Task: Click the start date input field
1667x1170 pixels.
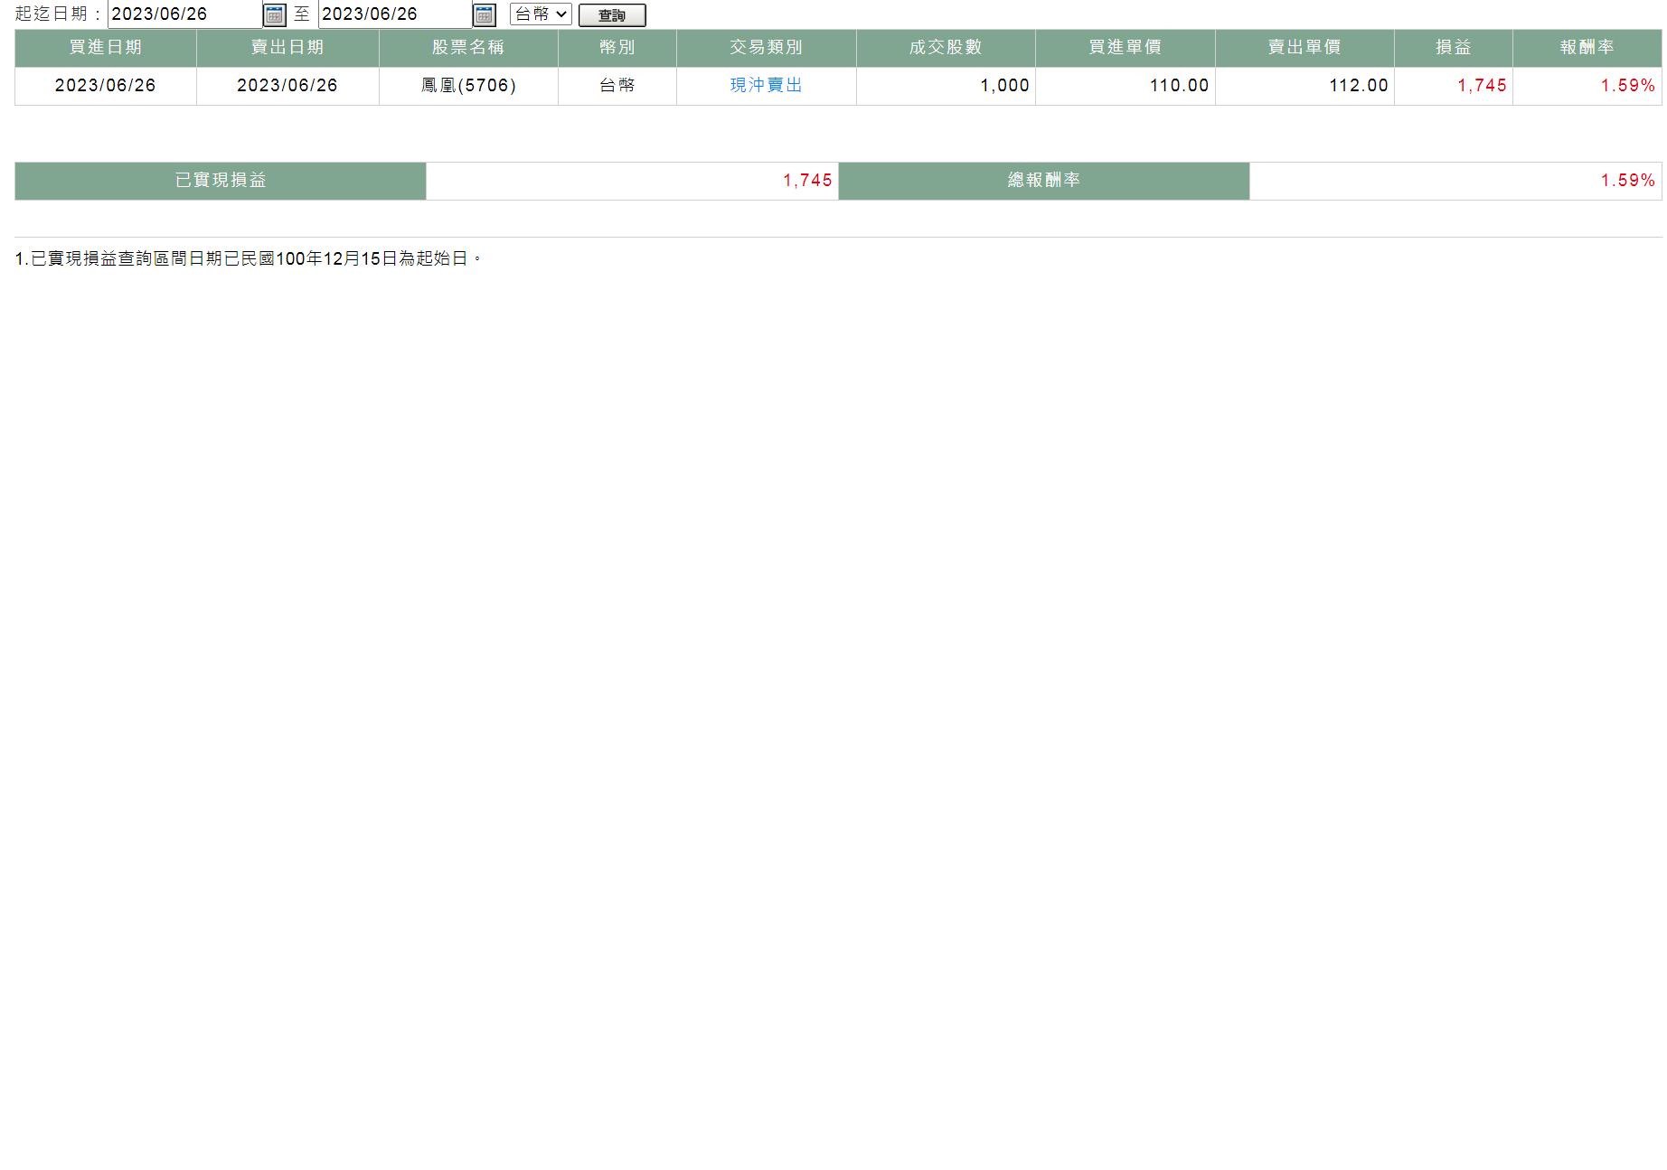Action: tap(184, 14)
